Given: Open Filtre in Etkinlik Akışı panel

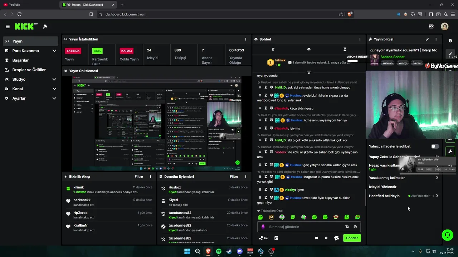Looking at the screenshot, I should coord(138,177).
